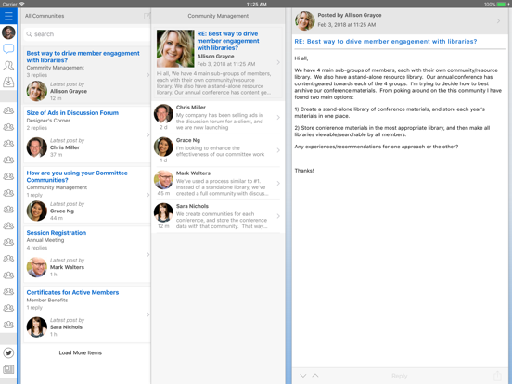The height and width of the screenshot is (384, 512).
Task: Expand Sara Nichols' reply chevron
Action: 278,216
